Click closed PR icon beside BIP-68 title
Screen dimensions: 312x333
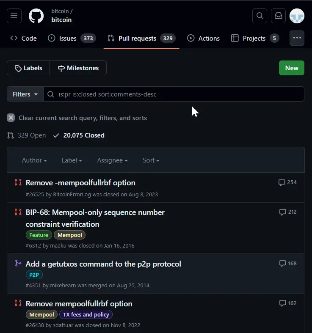(18, 212)
